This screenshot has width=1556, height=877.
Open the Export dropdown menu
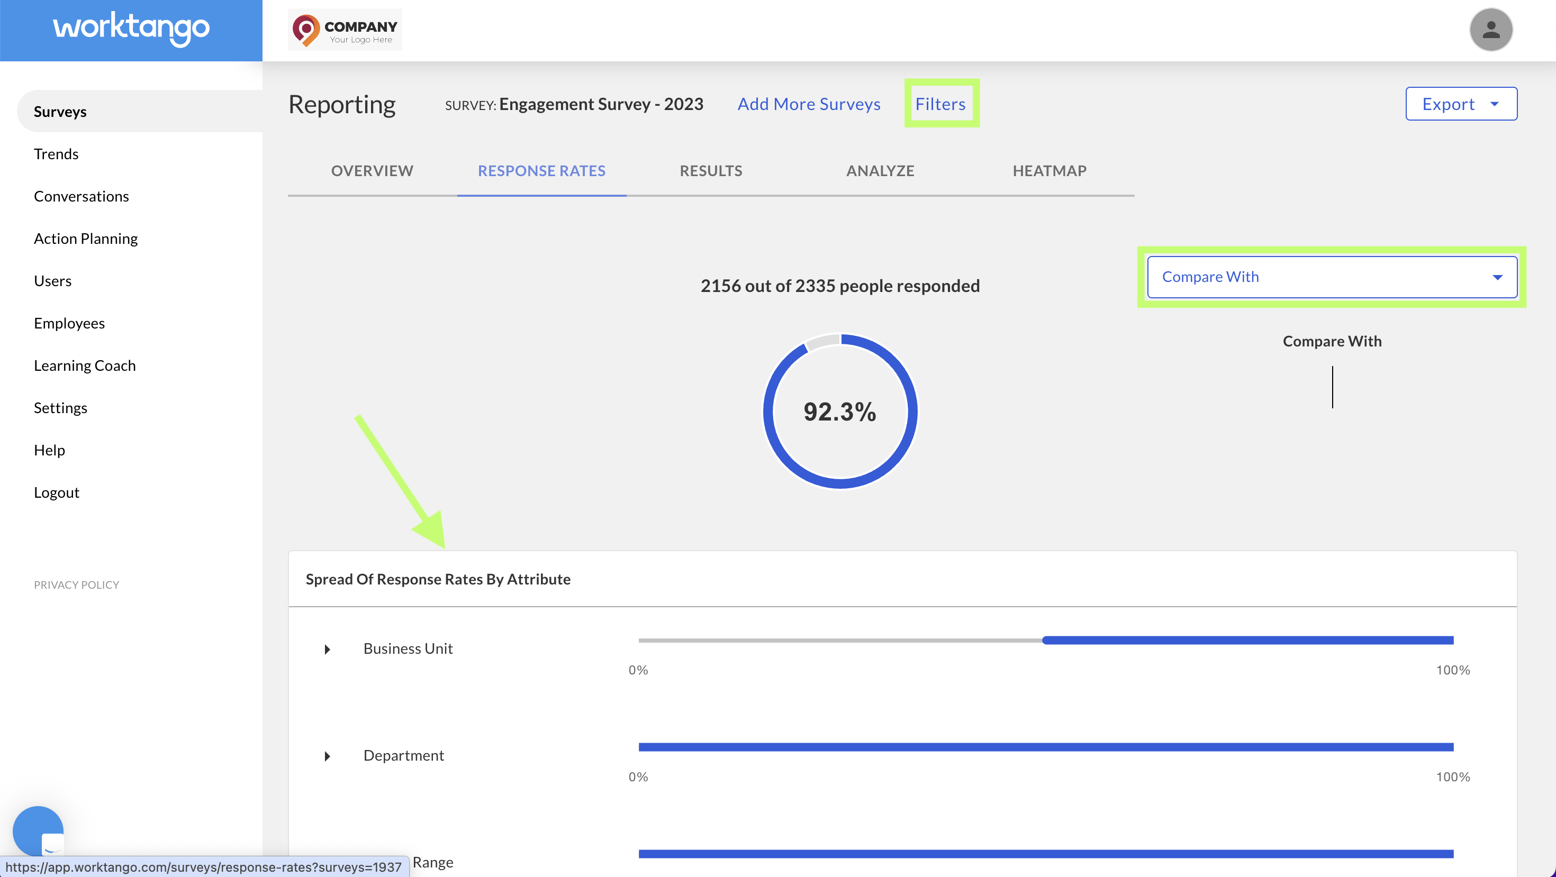(x=1461, y=104)
